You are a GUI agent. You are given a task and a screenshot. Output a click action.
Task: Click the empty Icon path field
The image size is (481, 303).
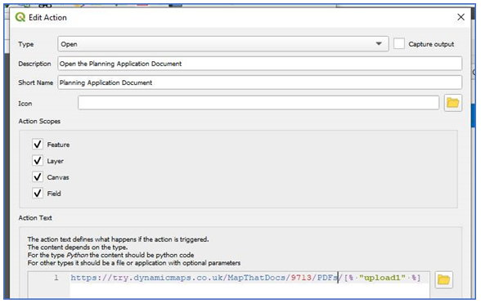(258, 103)
